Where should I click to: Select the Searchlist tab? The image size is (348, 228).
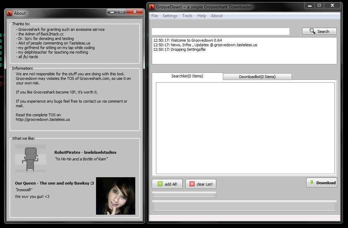187,76
